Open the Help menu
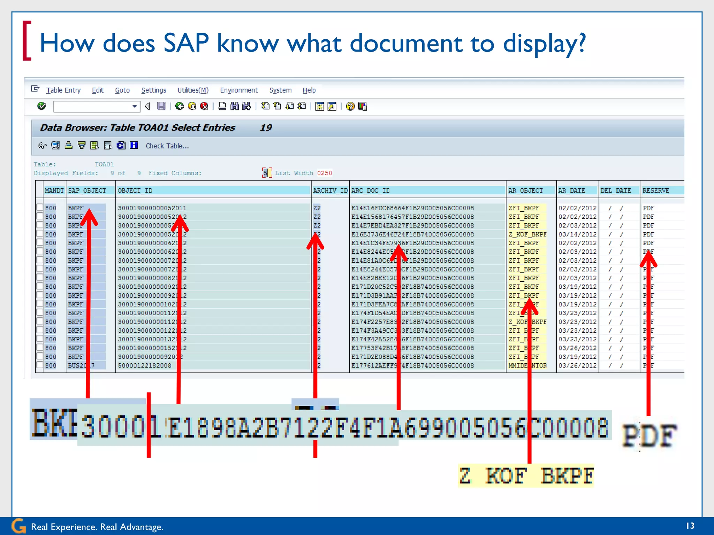Image resolution: width=714 pixels, height=535 pixels. coord(309,90)
